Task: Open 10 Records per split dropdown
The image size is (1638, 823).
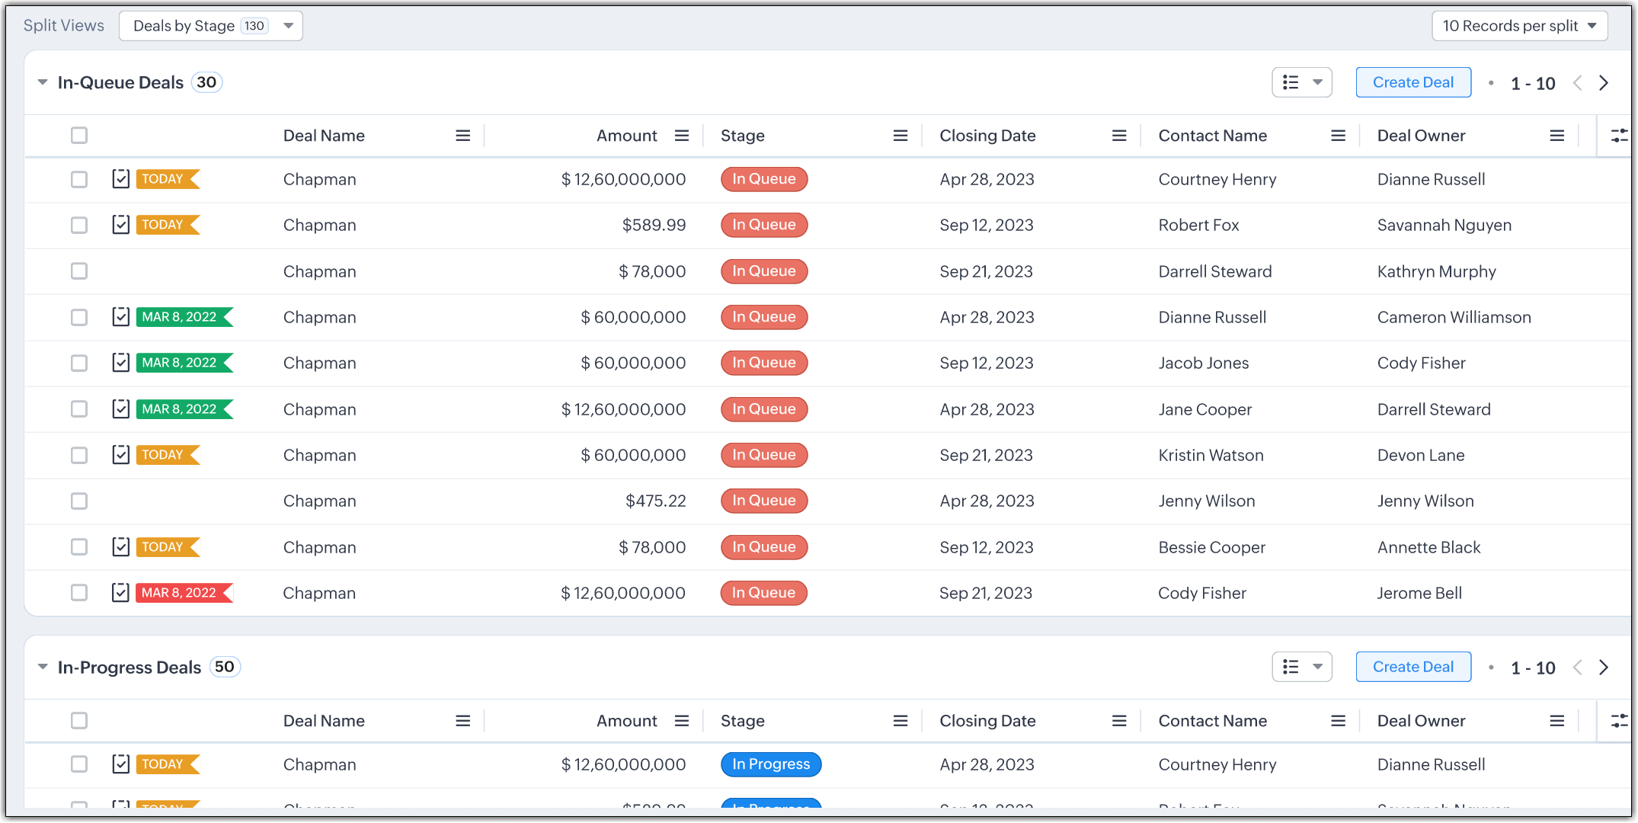Action: (x=1519, y=26)
